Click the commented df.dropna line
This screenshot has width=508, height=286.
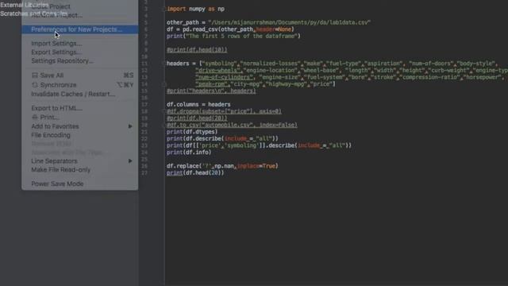coord(224,111)
